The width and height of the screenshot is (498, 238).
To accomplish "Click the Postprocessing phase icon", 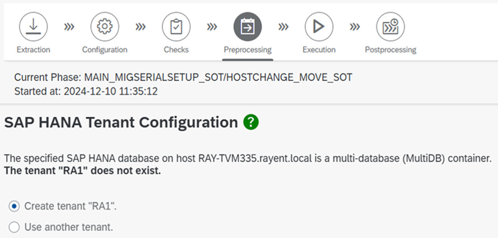I will coord(390,27).
